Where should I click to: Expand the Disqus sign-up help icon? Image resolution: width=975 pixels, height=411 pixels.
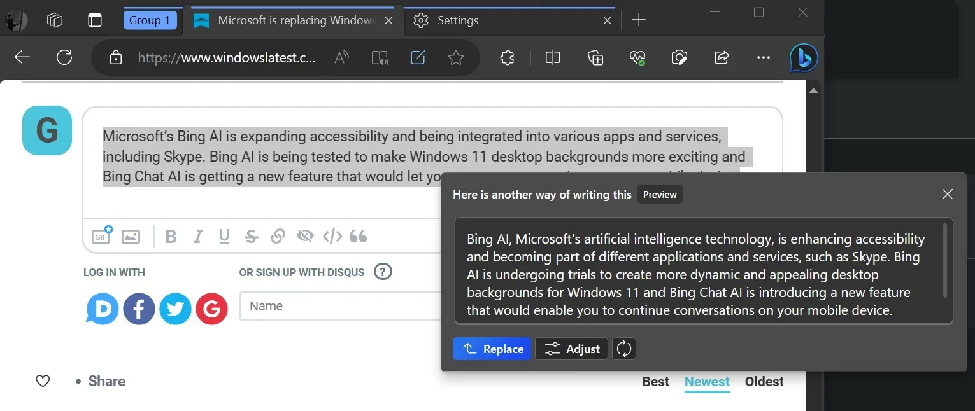point(383,272)
